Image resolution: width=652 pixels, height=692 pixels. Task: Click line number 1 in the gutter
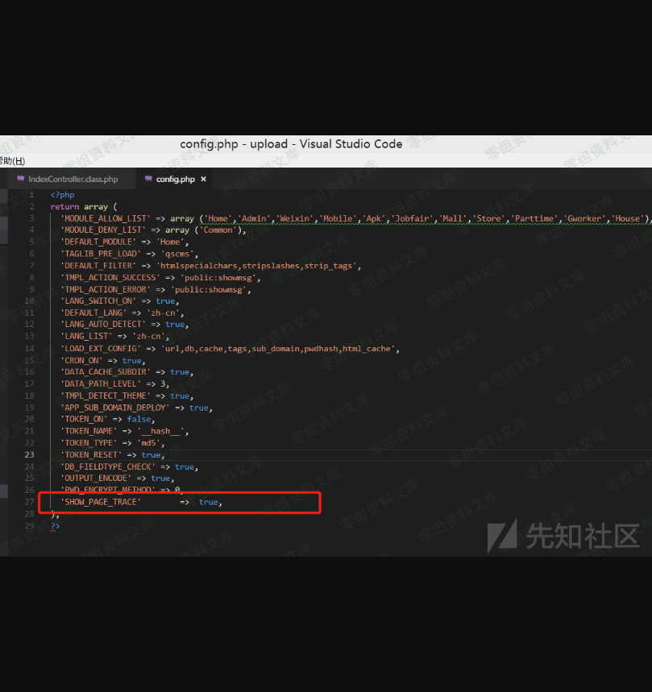(31, 195)
